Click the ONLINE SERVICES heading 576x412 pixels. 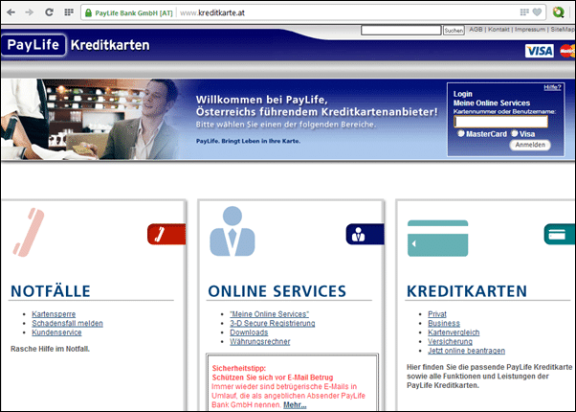click(277, 291)
